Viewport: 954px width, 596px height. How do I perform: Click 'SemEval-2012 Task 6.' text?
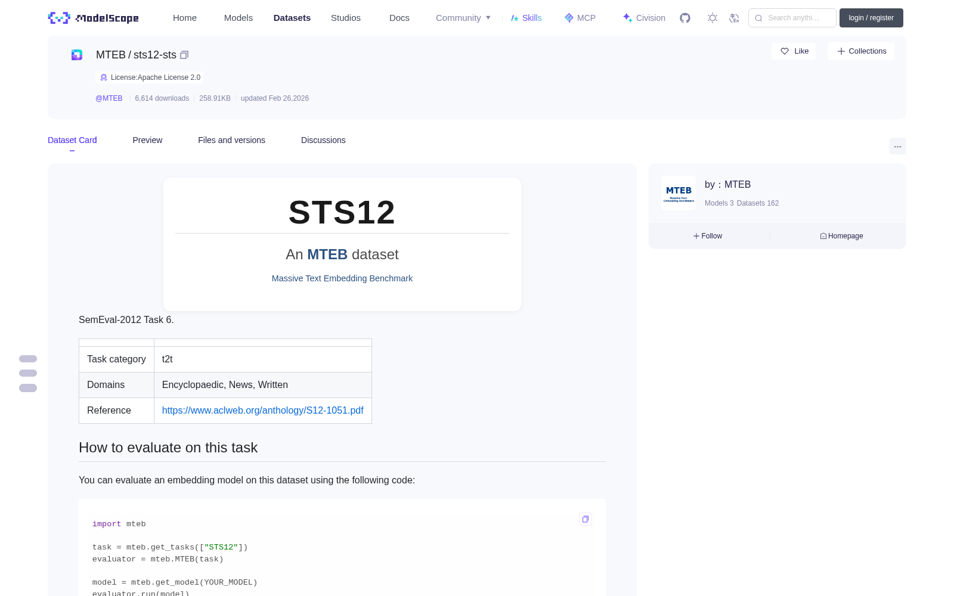[126, 319]
